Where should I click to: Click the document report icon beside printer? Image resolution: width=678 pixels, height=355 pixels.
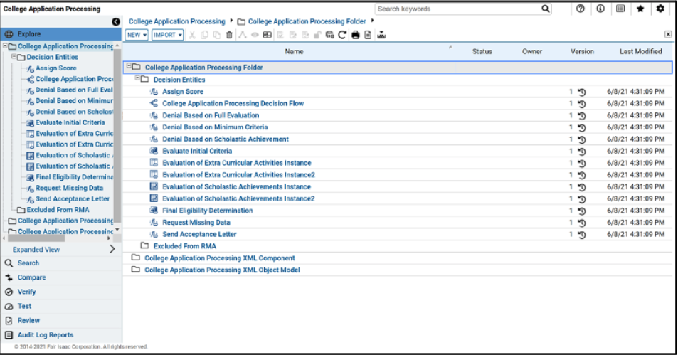coord(368,35)
